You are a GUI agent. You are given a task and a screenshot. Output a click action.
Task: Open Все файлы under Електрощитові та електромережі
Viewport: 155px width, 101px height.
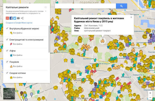(18, 44)
